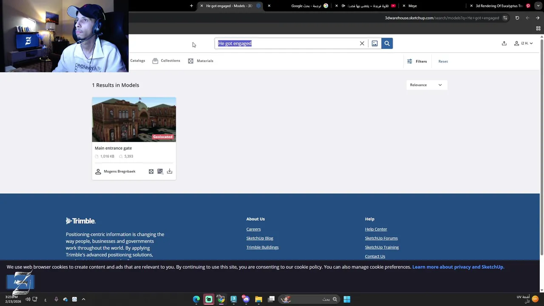Click the image search icon on the model card

coord(160,171)
